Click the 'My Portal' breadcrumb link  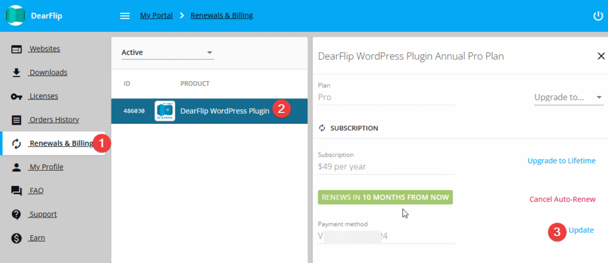156,15
